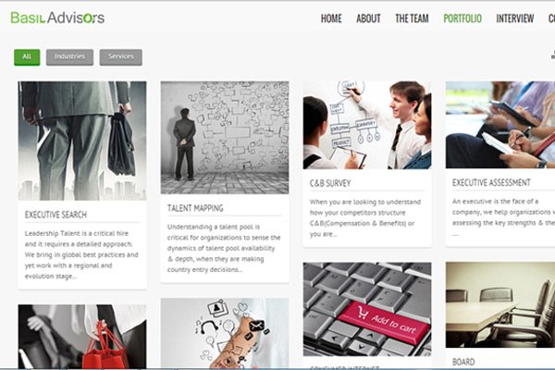This screenshot has width=555, height=370.
Task: Open the red shopping bags image
Action: coord(82,337)
